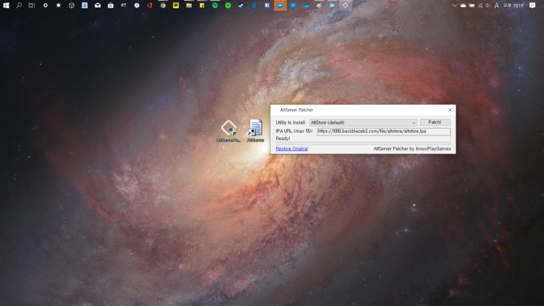The height and width of the screenshot is (306, 544).
Task: Open Wi-Fi network tray icon
Action: (480, 5)
